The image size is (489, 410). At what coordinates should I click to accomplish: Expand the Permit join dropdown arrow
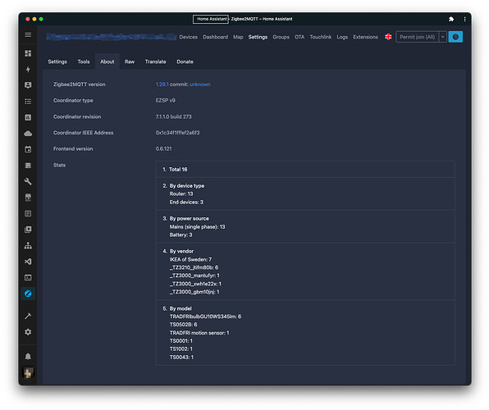(442, 37)
